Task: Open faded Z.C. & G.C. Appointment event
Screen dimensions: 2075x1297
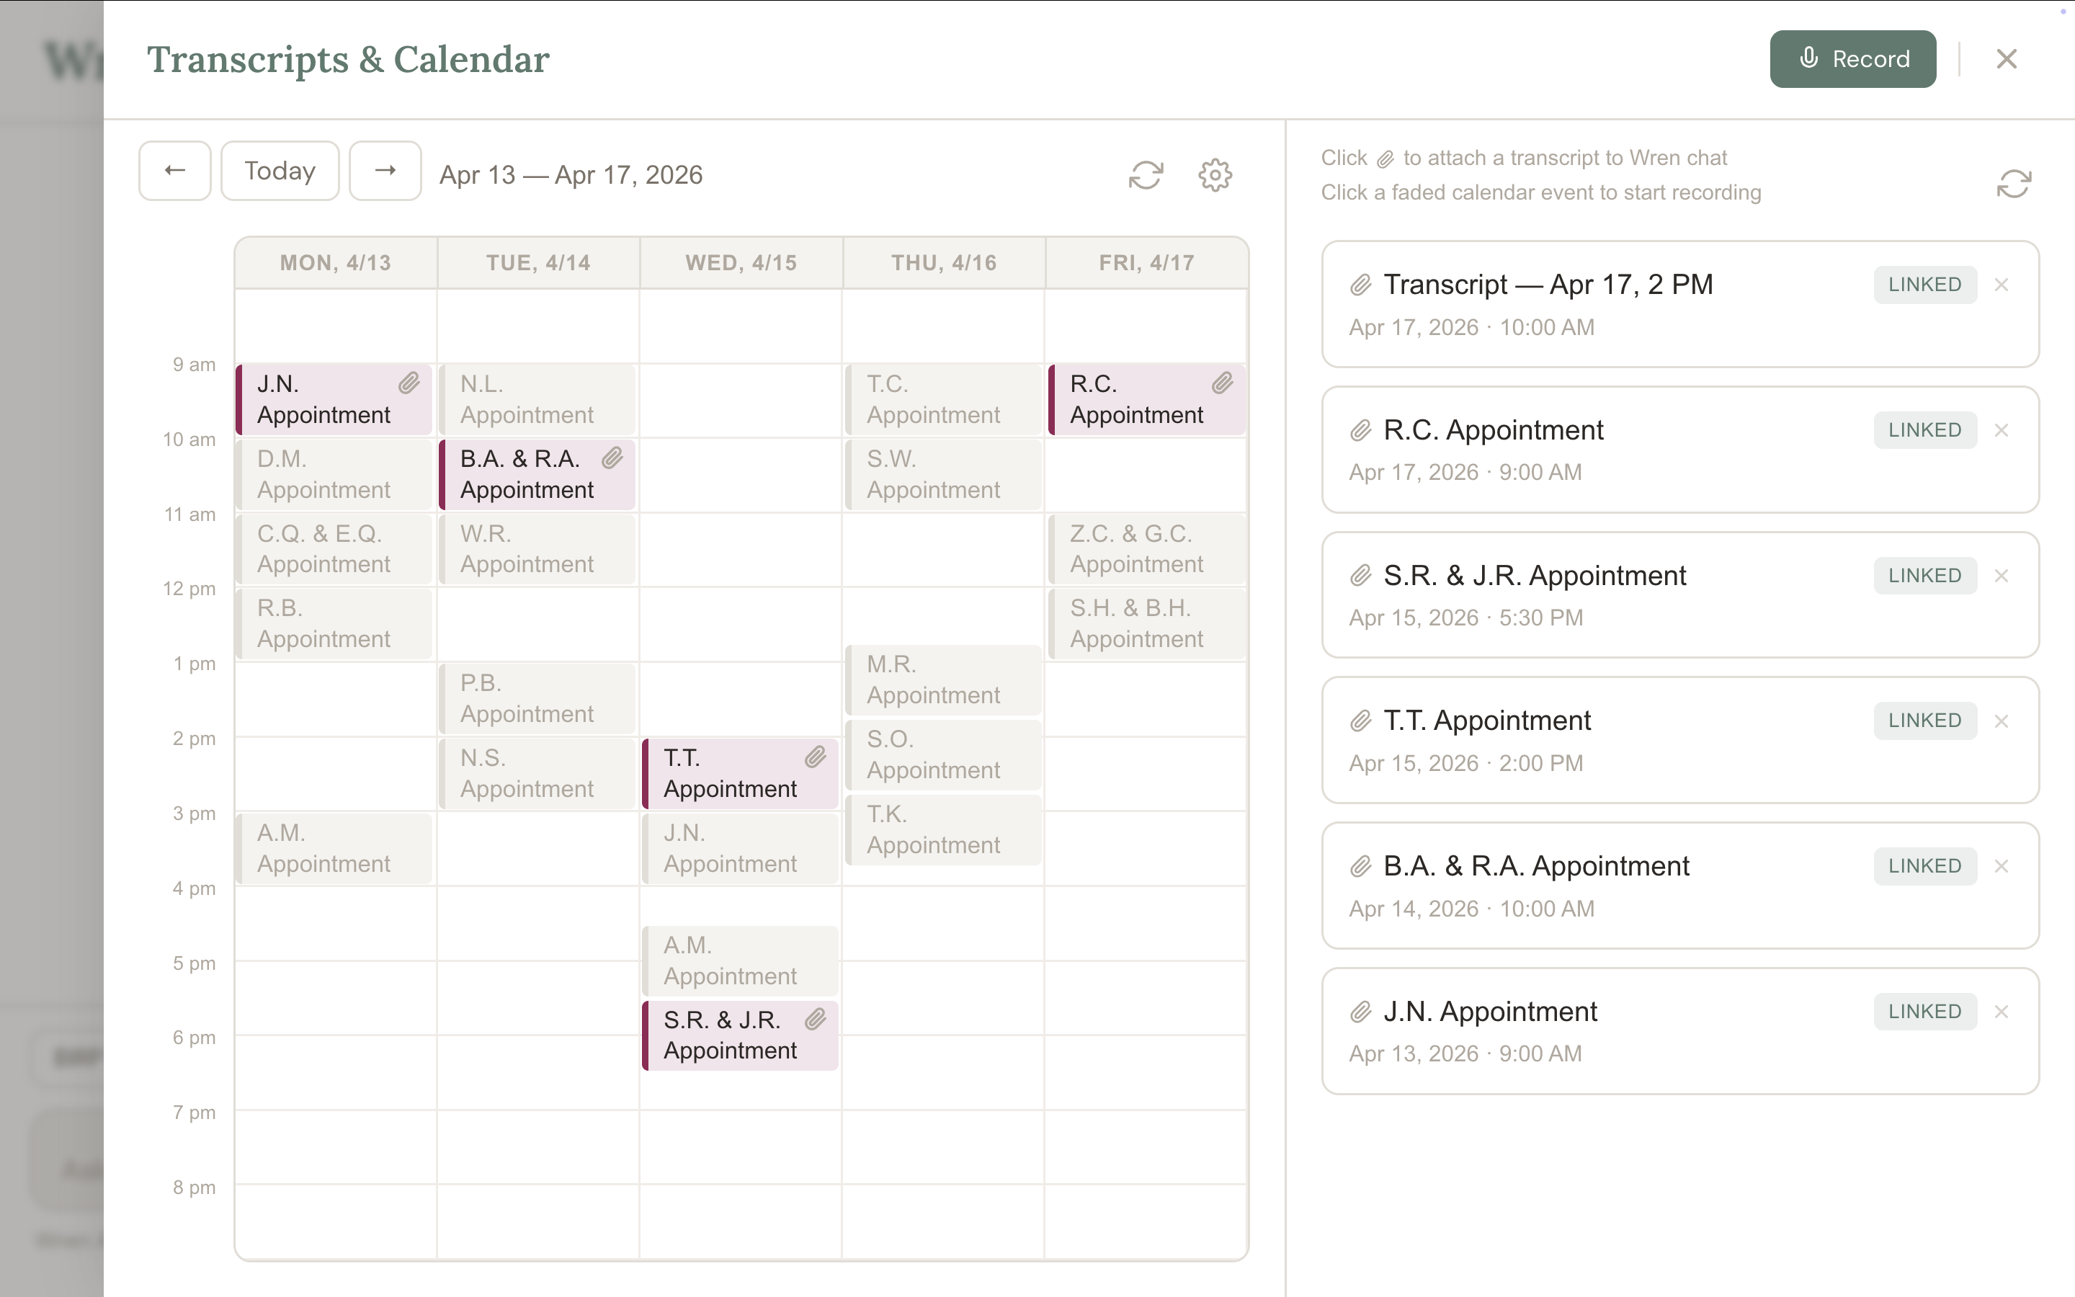Action: 1146,549
